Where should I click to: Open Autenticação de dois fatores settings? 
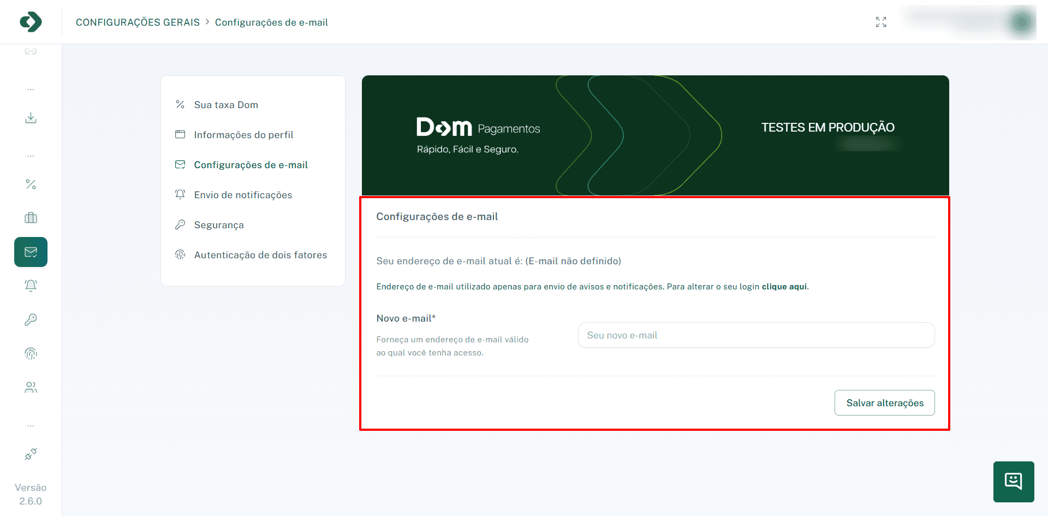tap(260, 254)
